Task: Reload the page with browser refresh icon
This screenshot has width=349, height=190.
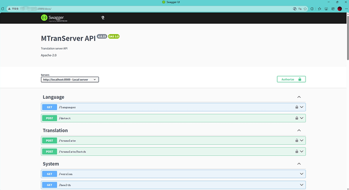Action: click(x=3, y=9)
